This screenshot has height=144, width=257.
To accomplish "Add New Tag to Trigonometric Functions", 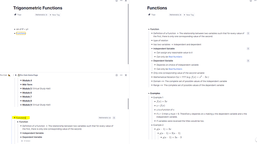I will [x=55, y=15].
